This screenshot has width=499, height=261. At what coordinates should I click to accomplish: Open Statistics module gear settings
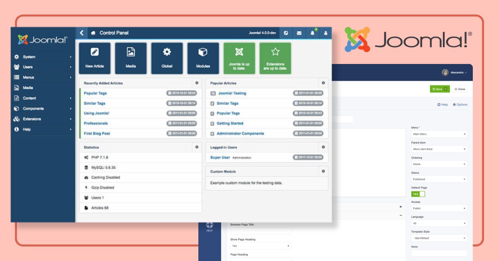click(197, 147)
